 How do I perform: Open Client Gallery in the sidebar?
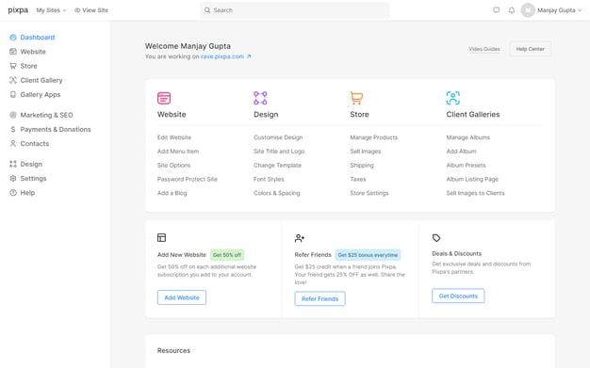pyautogui.click(x=41, y=80)
